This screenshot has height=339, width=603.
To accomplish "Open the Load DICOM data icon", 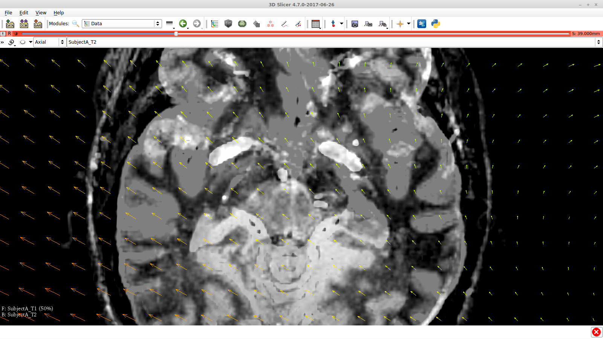I will click(24, 24).
